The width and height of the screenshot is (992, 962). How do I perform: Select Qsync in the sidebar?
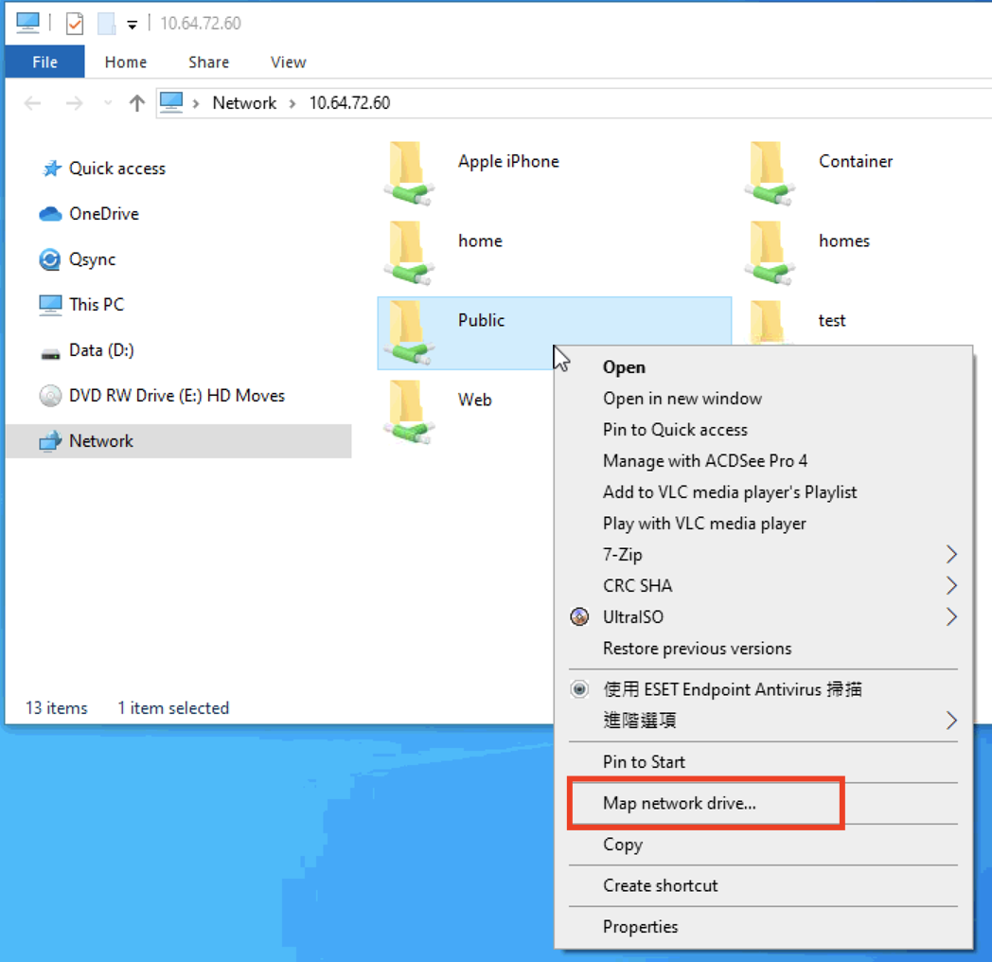[92, 259]
